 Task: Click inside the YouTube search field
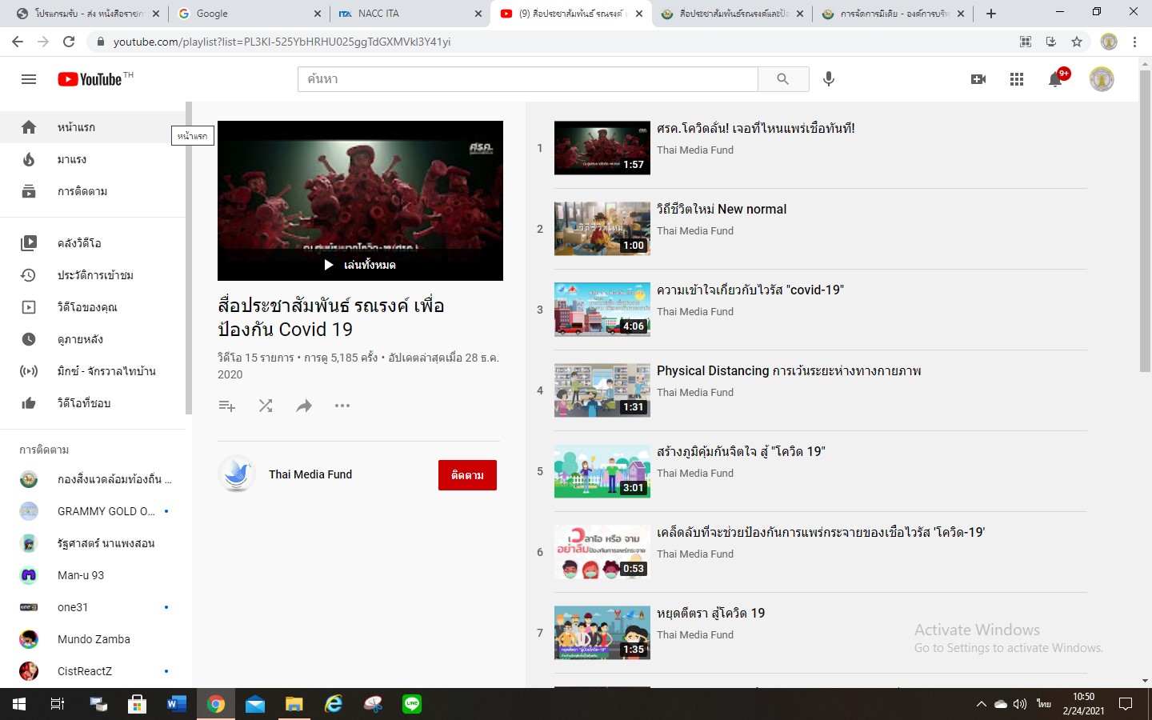[528, 79]
